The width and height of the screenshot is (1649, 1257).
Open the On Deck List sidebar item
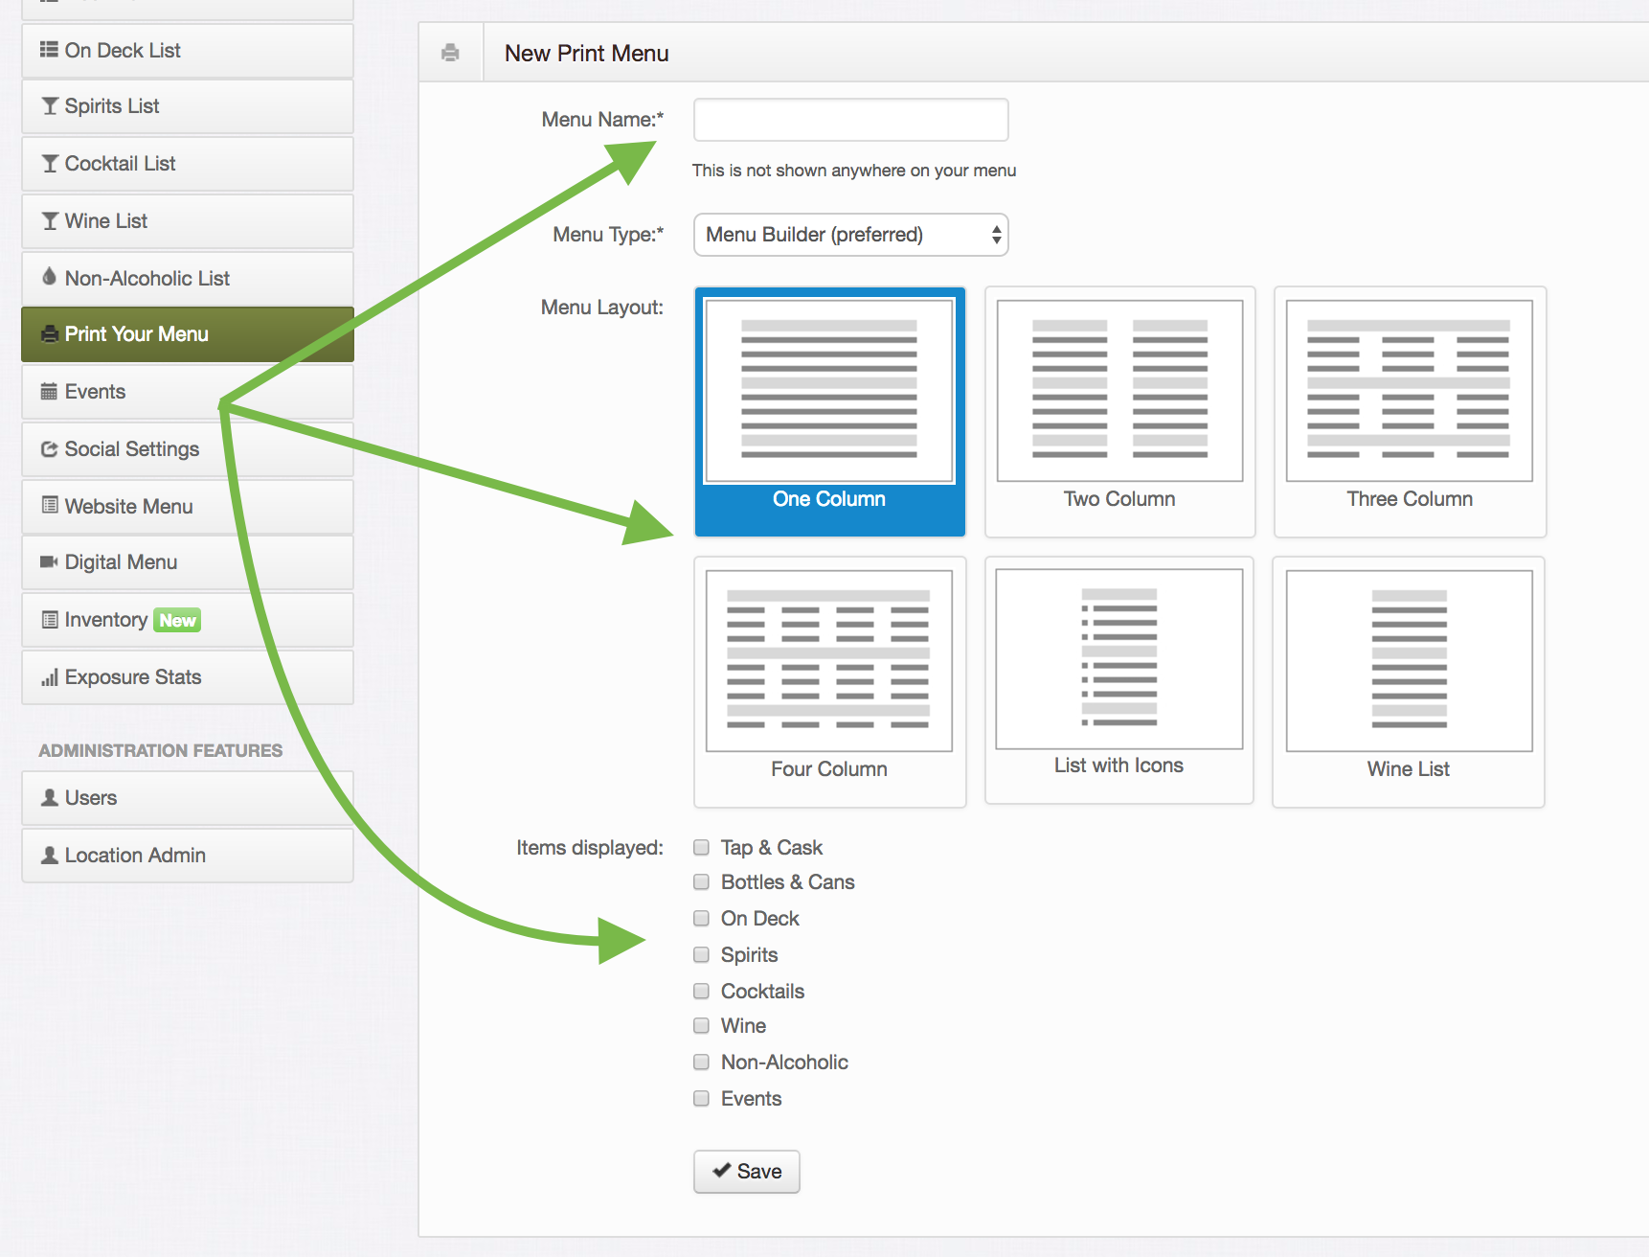pyautogui.click(x=188, y=51)
